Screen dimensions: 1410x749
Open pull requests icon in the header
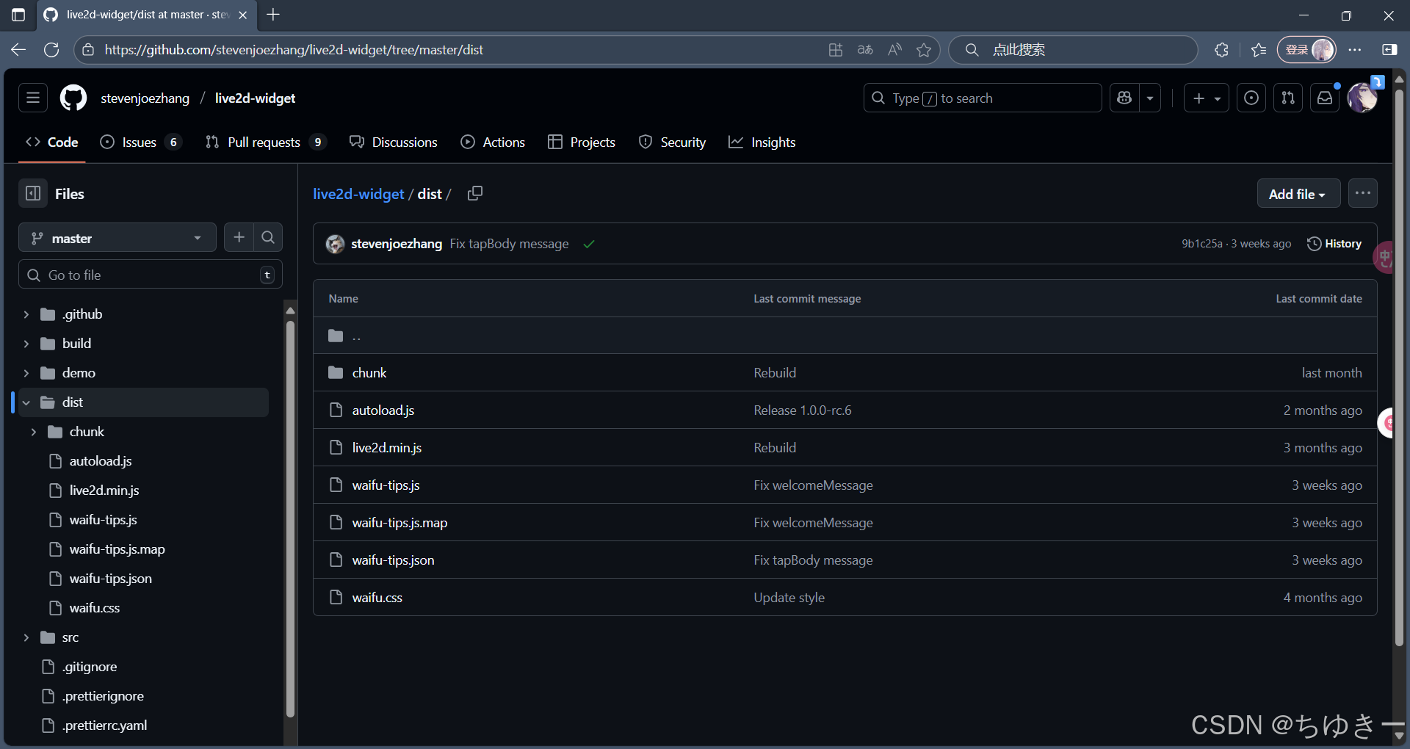(1288, 98)
